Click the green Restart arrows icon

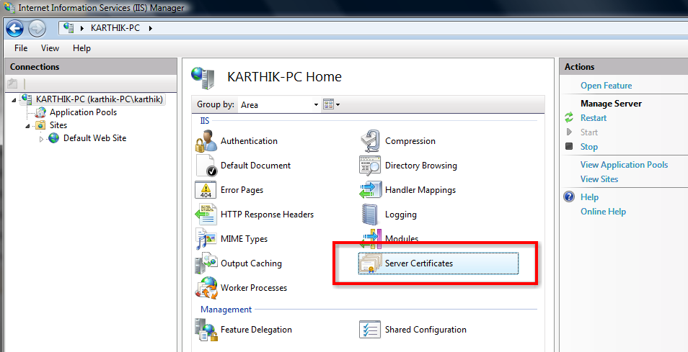(569, 117)
